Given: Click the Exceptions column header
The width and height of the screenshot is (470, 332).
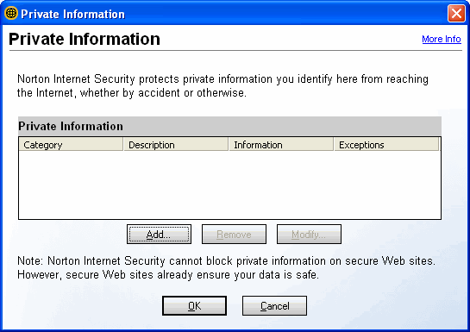Looking at the screenshot, I should pyautogui.click(x=386, y=144).
